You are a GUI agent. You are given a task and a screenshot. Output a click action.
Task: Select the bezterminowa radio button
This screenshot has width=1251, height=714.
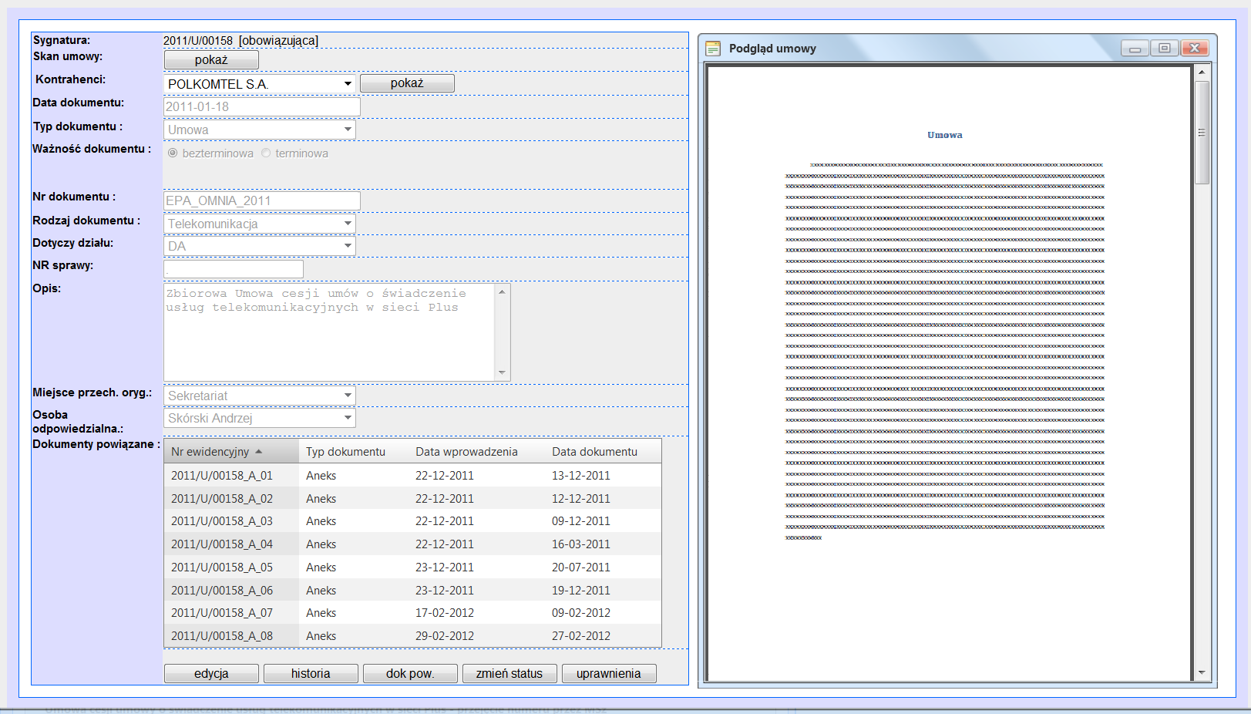pyautogui.click(x=173, y=153)
